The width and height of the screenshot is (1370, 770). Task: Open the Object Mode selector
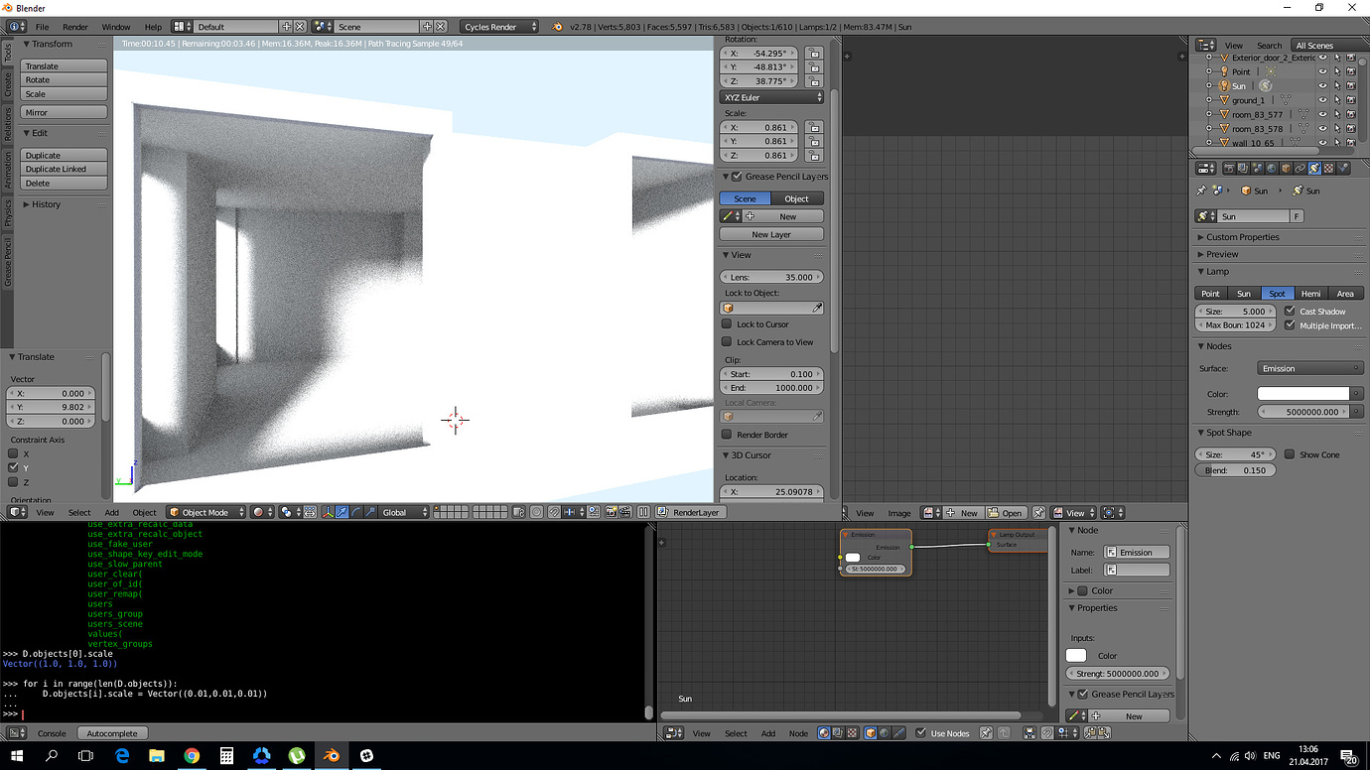click(206, 512)
